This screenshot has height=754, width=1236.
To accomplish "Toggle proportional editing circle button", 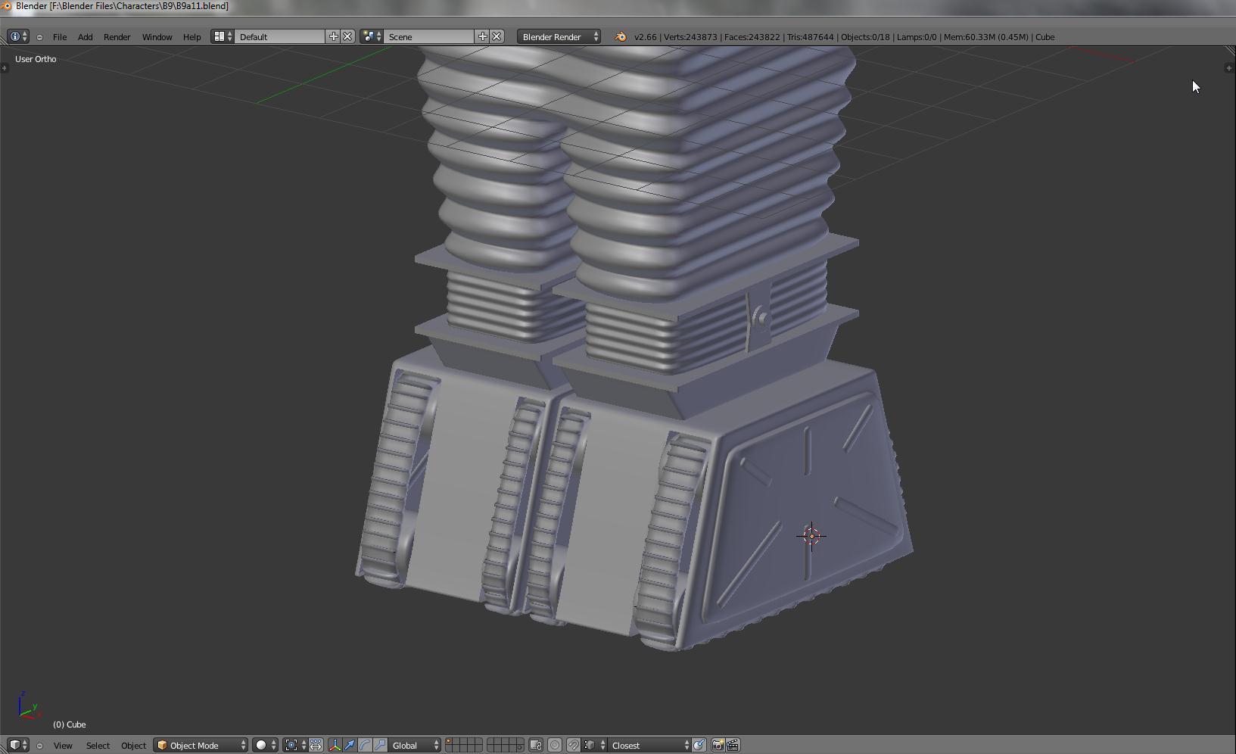I will tap(555, 746).
